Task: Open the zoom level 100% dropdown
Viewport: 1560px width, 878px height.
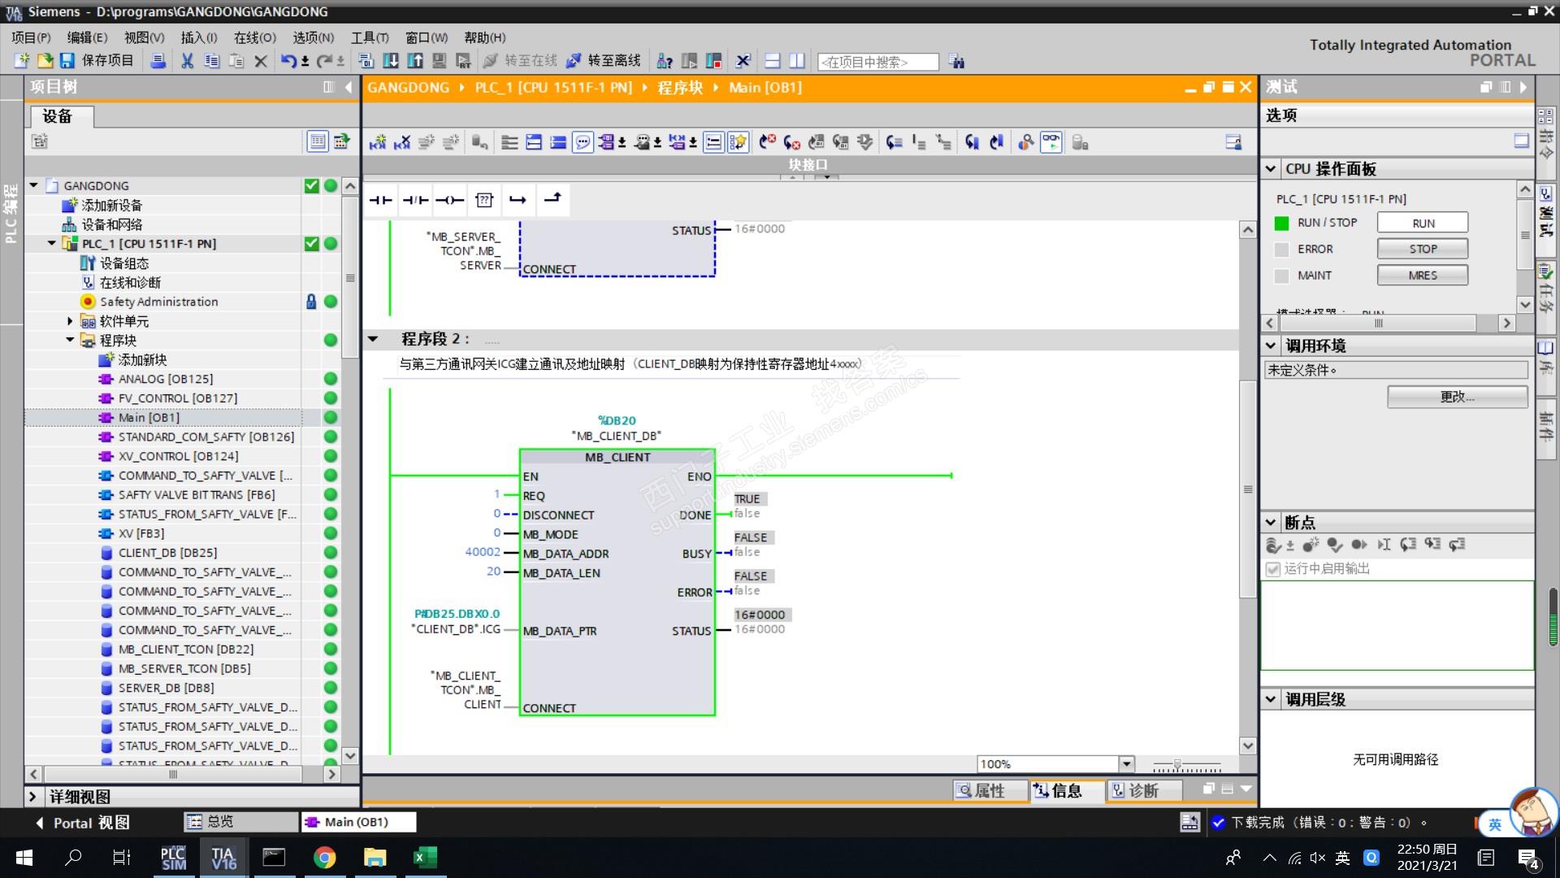Action: (x=1126, y=764)
